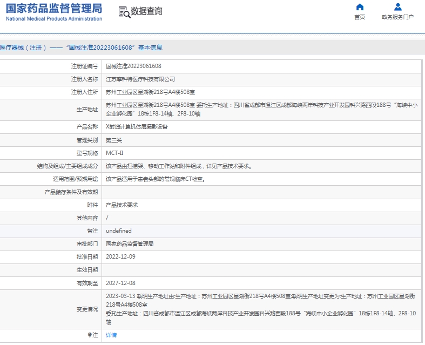
Task: Click the 医疗器械（注册）基本信息 page title
Action: point(81,48)
